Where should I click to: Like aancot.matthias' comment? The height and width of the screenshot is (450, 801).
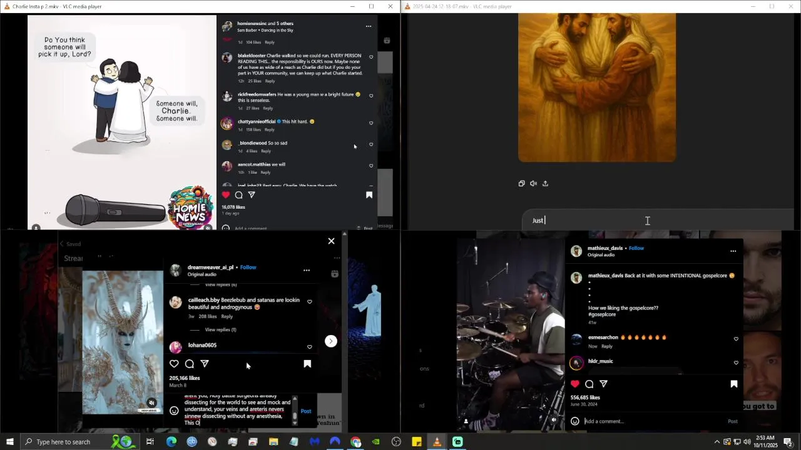(x=371, y=166)
